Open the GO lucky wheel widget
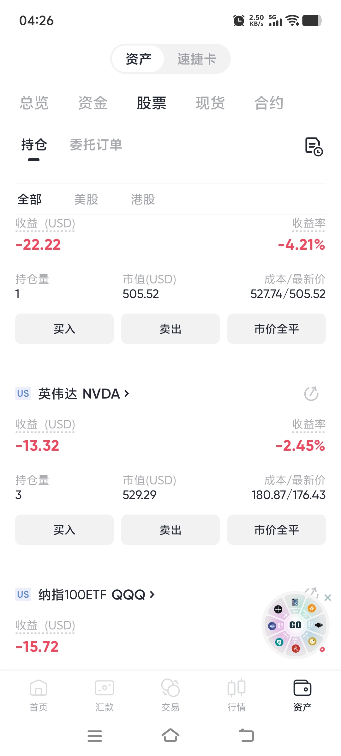The image size is (341, 756). 296,625
